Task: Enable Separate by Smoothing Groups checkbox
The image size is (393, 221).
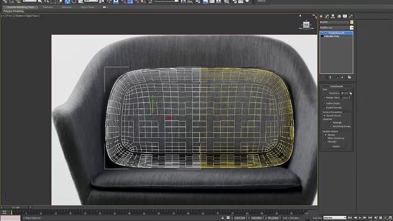Action: tap(330, 126)
